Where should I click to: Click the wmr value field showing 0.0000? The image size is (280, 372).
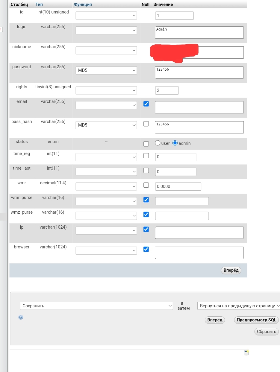178,186
